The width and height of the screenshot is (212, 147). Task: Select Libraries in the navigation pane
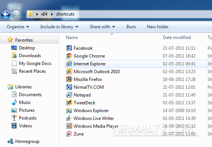coord(23,87)
